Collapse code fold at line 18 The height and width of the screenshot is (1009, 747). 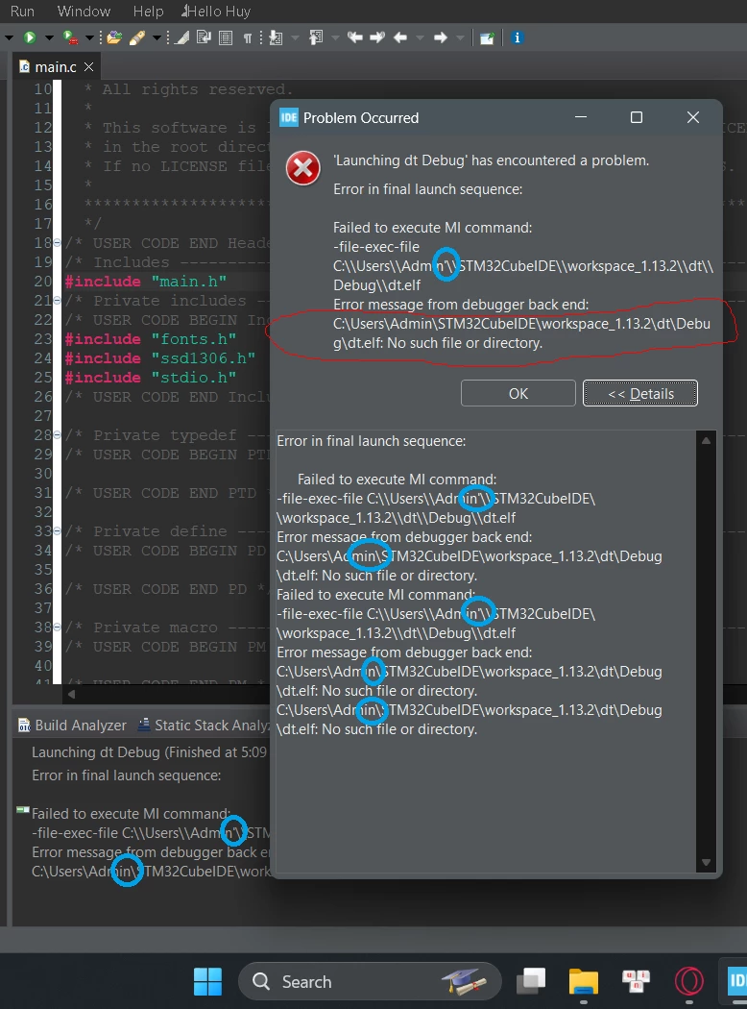pos(58,243)
